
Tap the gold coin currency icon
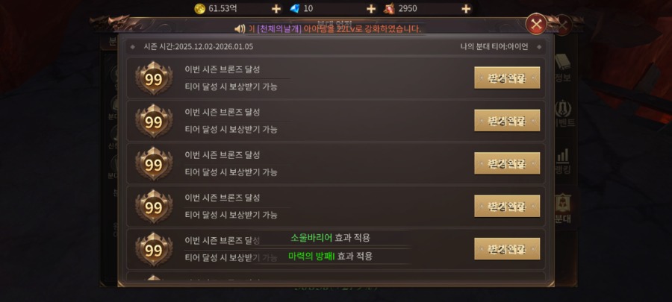pyautogui.click(x=199, y=8)
